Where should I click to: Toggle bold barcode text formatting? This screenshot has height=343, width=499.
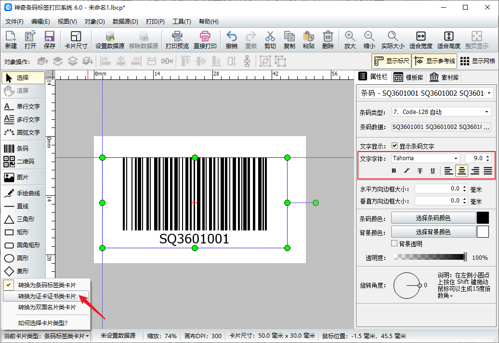click(x=394, y=171)
